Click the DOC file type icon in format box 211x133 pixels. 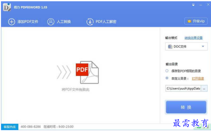coord(170,47)
